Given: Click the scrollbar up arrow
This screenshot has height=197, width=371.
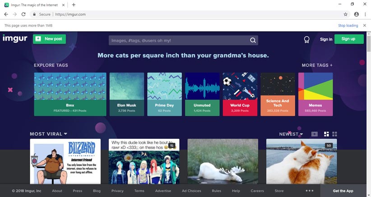Looking at the screenshot, I should click(369, 33).
